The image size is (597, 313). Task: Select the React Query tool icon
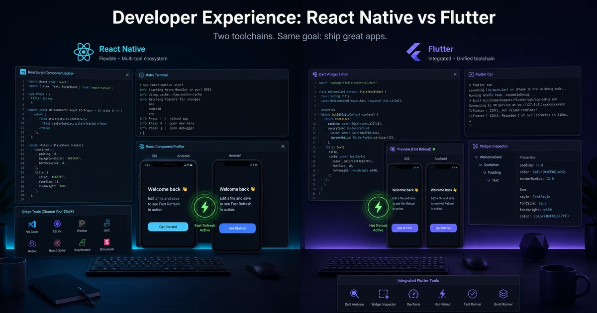[57, 243]
